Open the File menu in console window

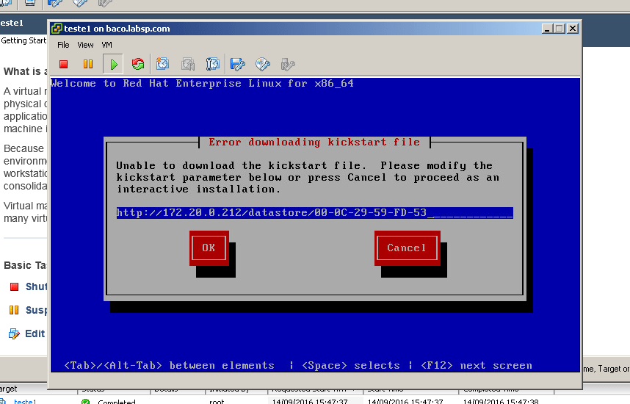pyautogui.click(x=63, y=45)
